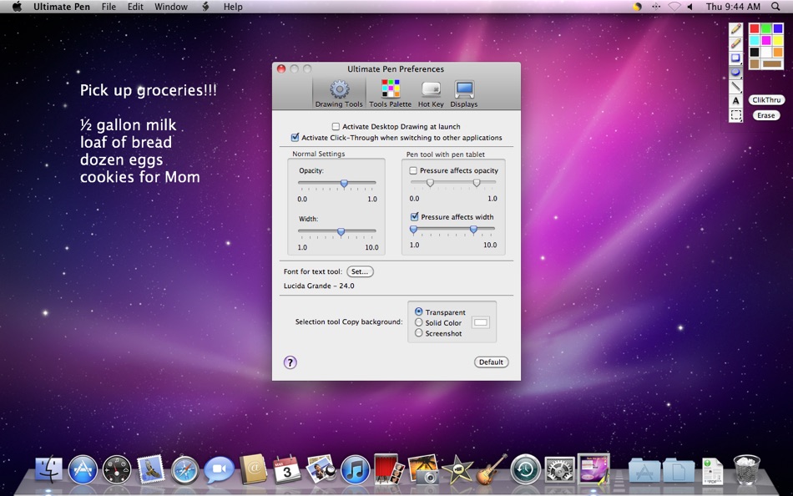This screenshot has height=496, width=793.
Task: Disable Pressure affects width checkbox
Action: (414, 216)
